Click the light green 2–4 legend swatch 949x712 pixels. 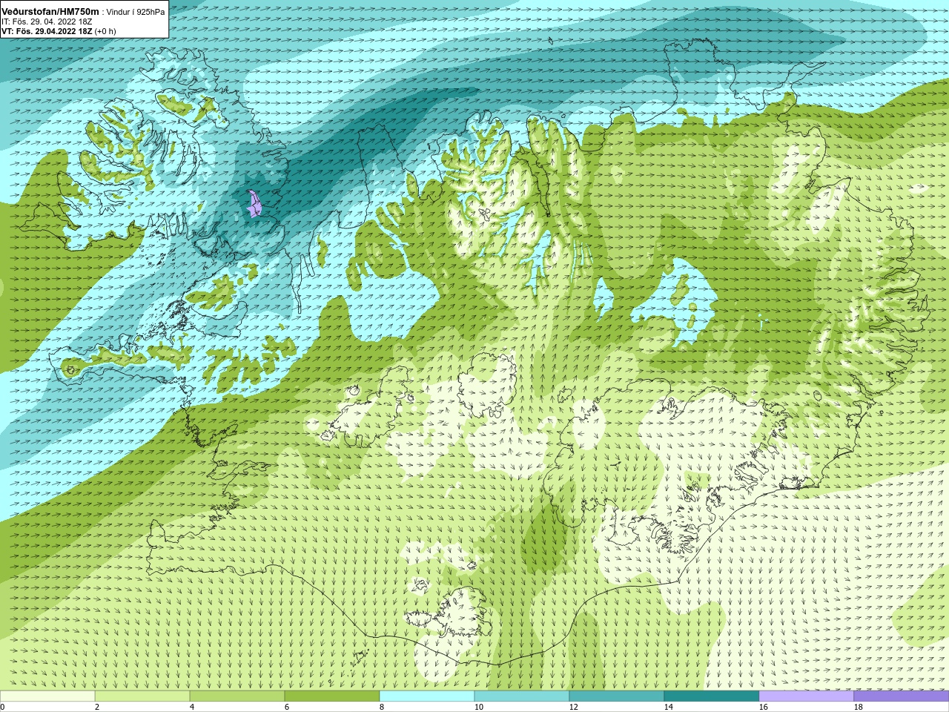(x=142, y=696)
